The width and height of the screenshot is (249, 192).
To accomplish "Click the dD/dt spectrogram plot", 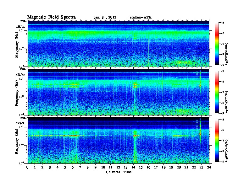I will tap(118, 92).
